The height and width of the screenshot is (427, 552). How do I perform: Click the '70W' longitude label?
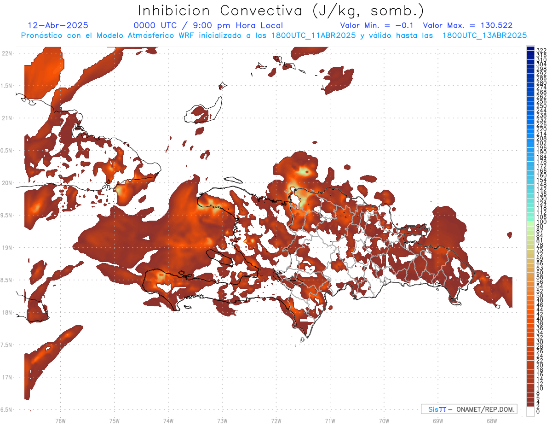(384, 421)
